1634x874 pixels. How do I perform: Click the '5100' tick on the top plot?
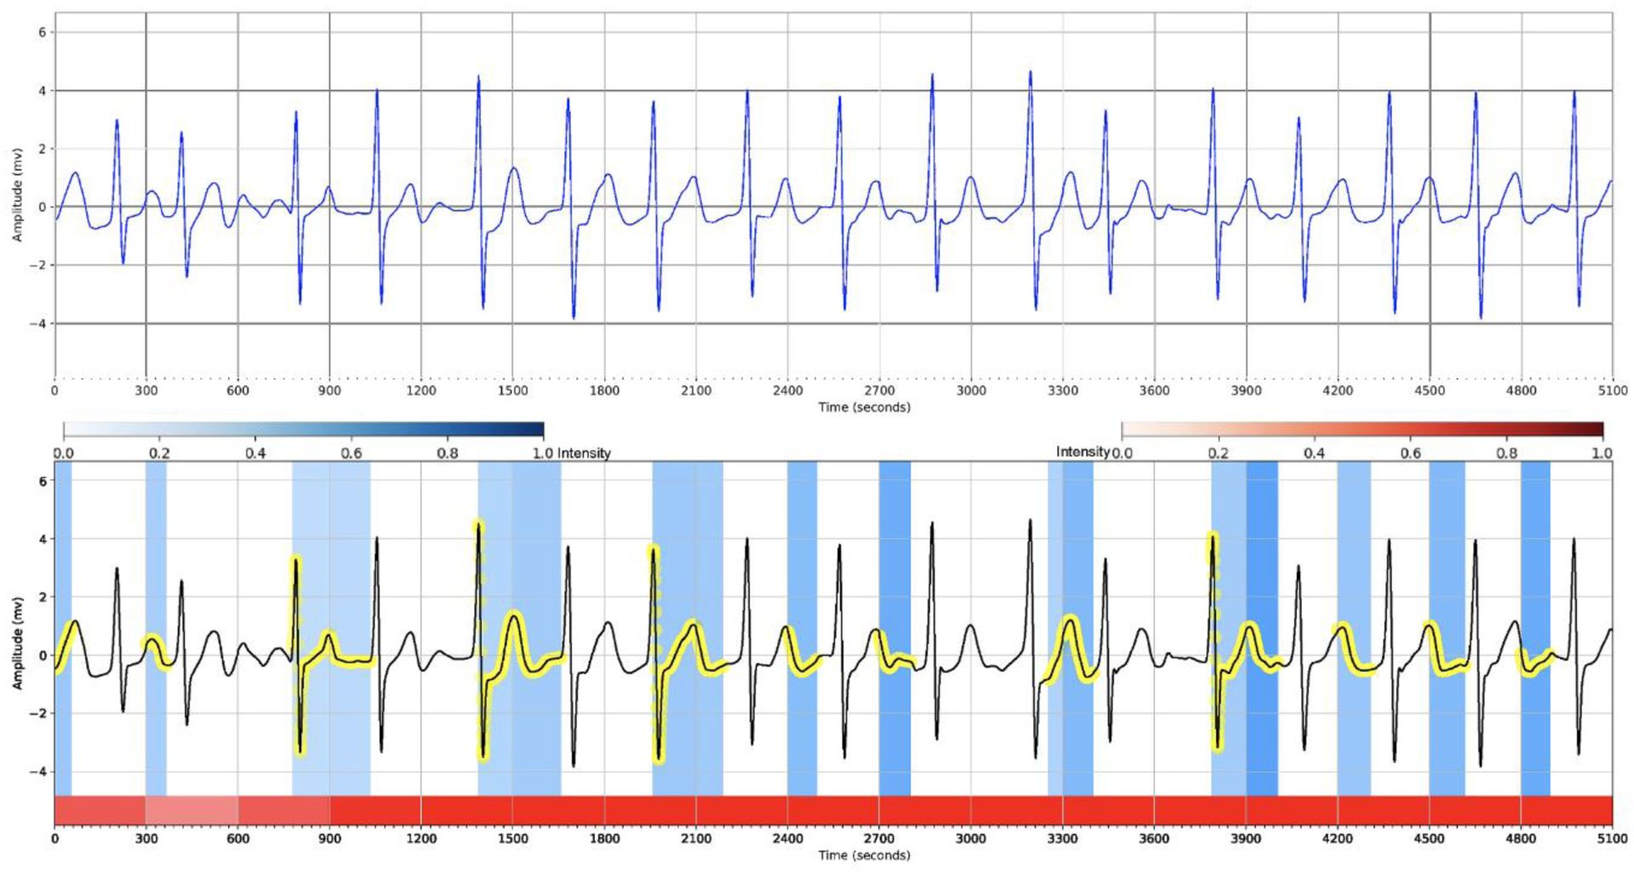coord(1613,391)
